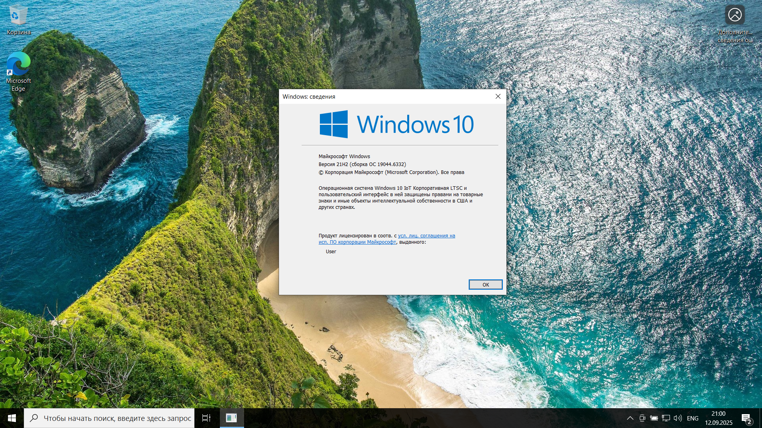Open Task View in the taskbar
Viewport: 762px width, 428px height.
click(x=206, y=418)
